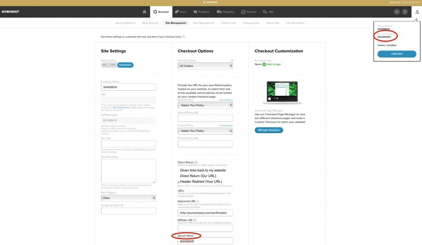This screenshot has width=422, height=245.
Task: Switch to the Bank Account tab
Action: 150,23
